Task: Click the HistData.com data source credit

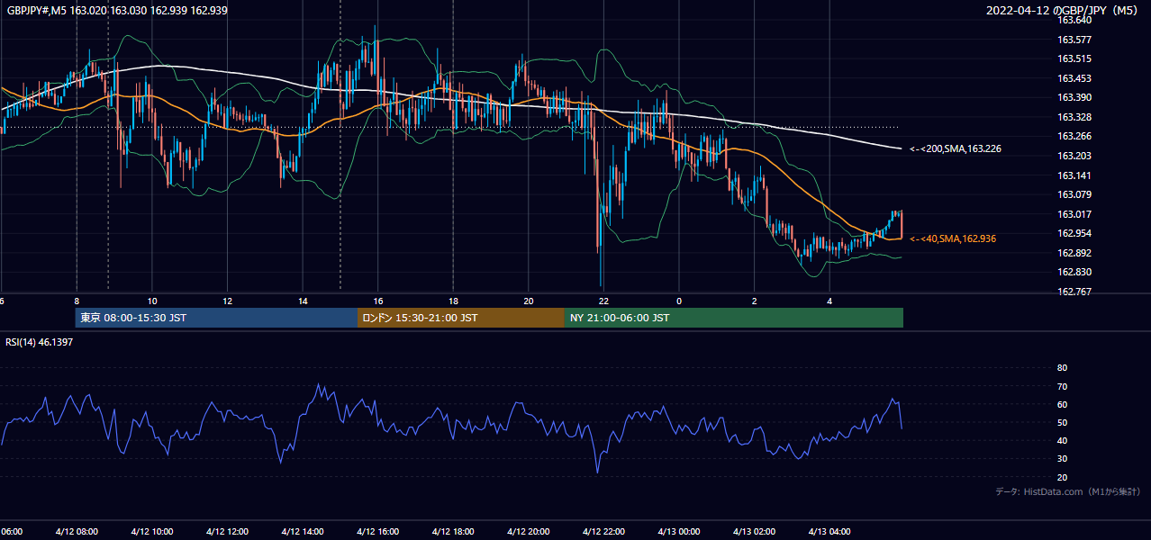Action: (1067, 491)
